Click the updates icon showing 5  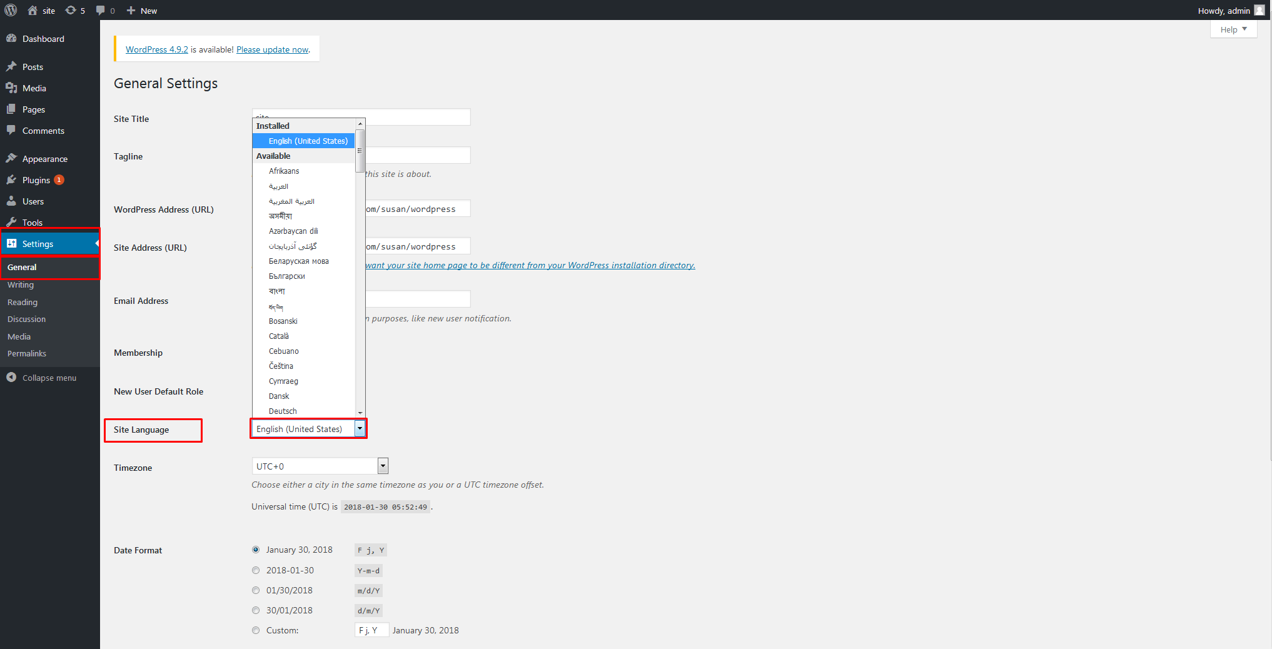coord(71,11)
